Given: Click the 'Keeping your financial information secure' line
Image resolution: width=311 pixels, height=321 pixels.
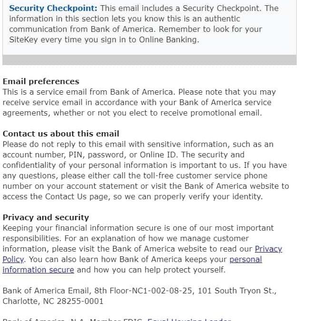Looking at the screenshot, I should pos(138,228).
